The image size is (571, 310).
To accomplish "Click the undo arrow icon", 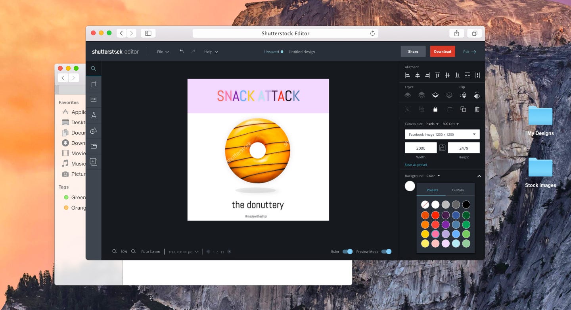I will point(182,52).
